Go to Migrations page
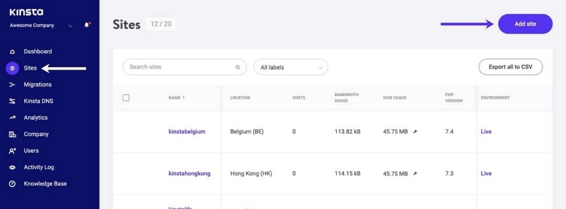Screen dimensions: 566x209 click(38, 85)
